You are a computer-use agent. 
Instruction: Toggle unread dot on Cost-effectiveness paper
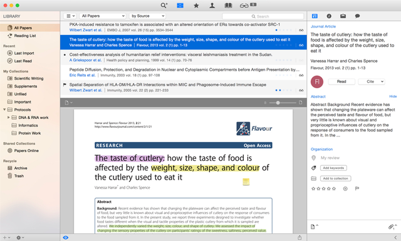click(65, 54)
